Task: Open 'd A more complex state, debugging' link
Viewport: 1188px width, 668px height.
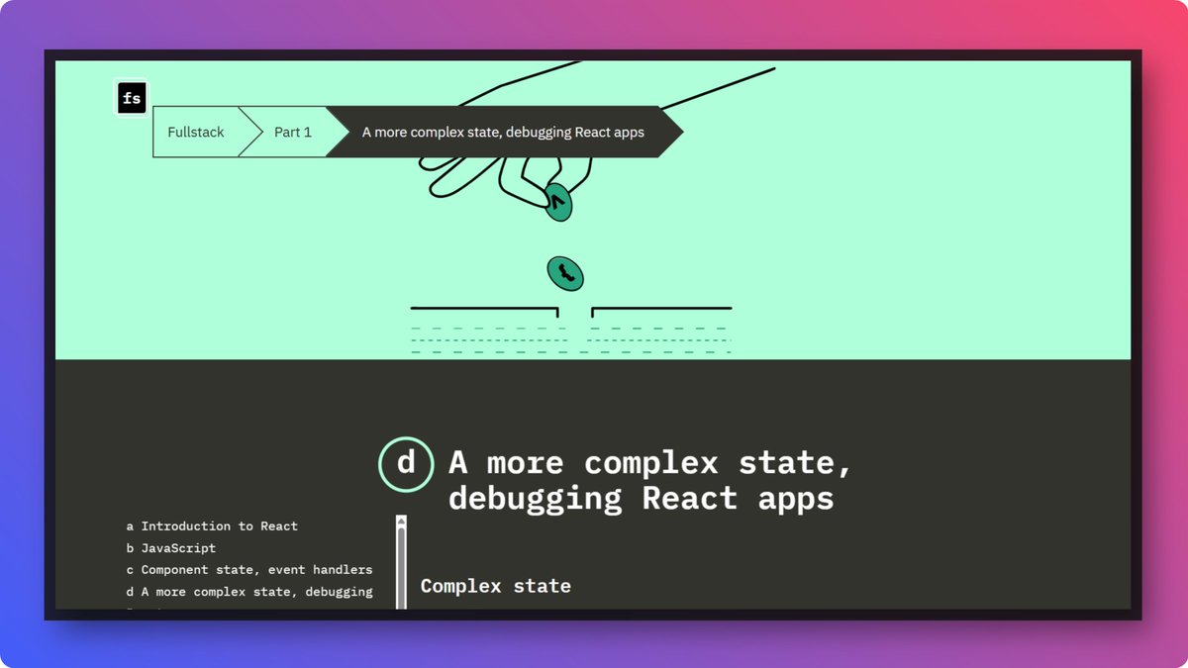Action: click(x=249, y=592)
